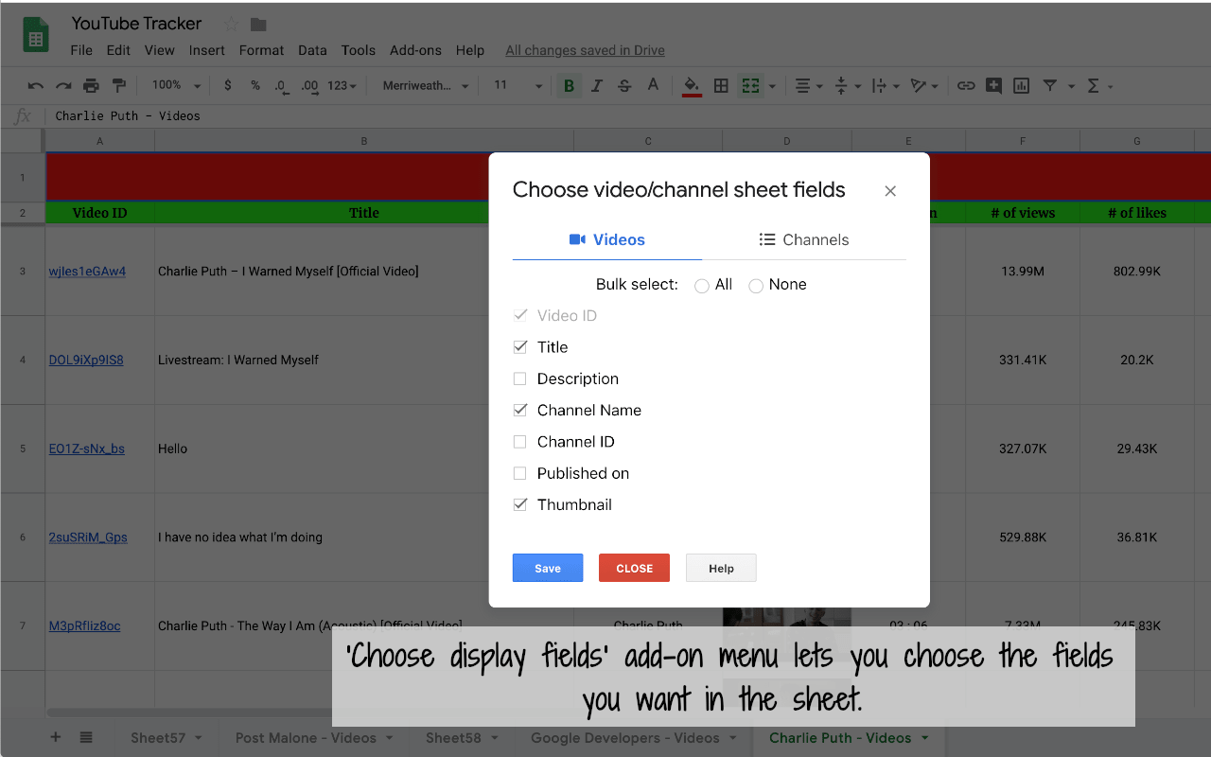Create a filter with the funnel icon

click(1050, 86)
